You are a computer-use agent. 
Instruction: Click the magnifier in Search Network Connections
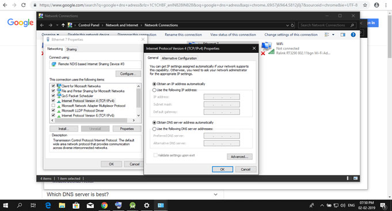352,25
